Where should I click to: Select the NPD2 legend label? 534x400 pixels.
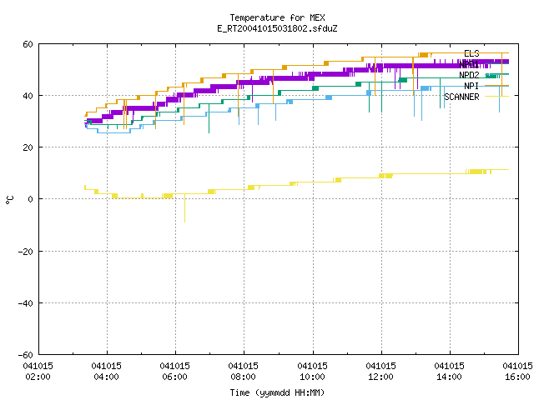tap(469, 75)
